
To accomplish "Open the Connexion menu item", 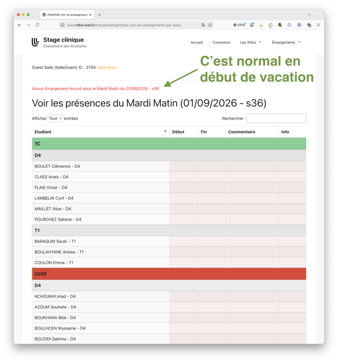I will (222, 42).
